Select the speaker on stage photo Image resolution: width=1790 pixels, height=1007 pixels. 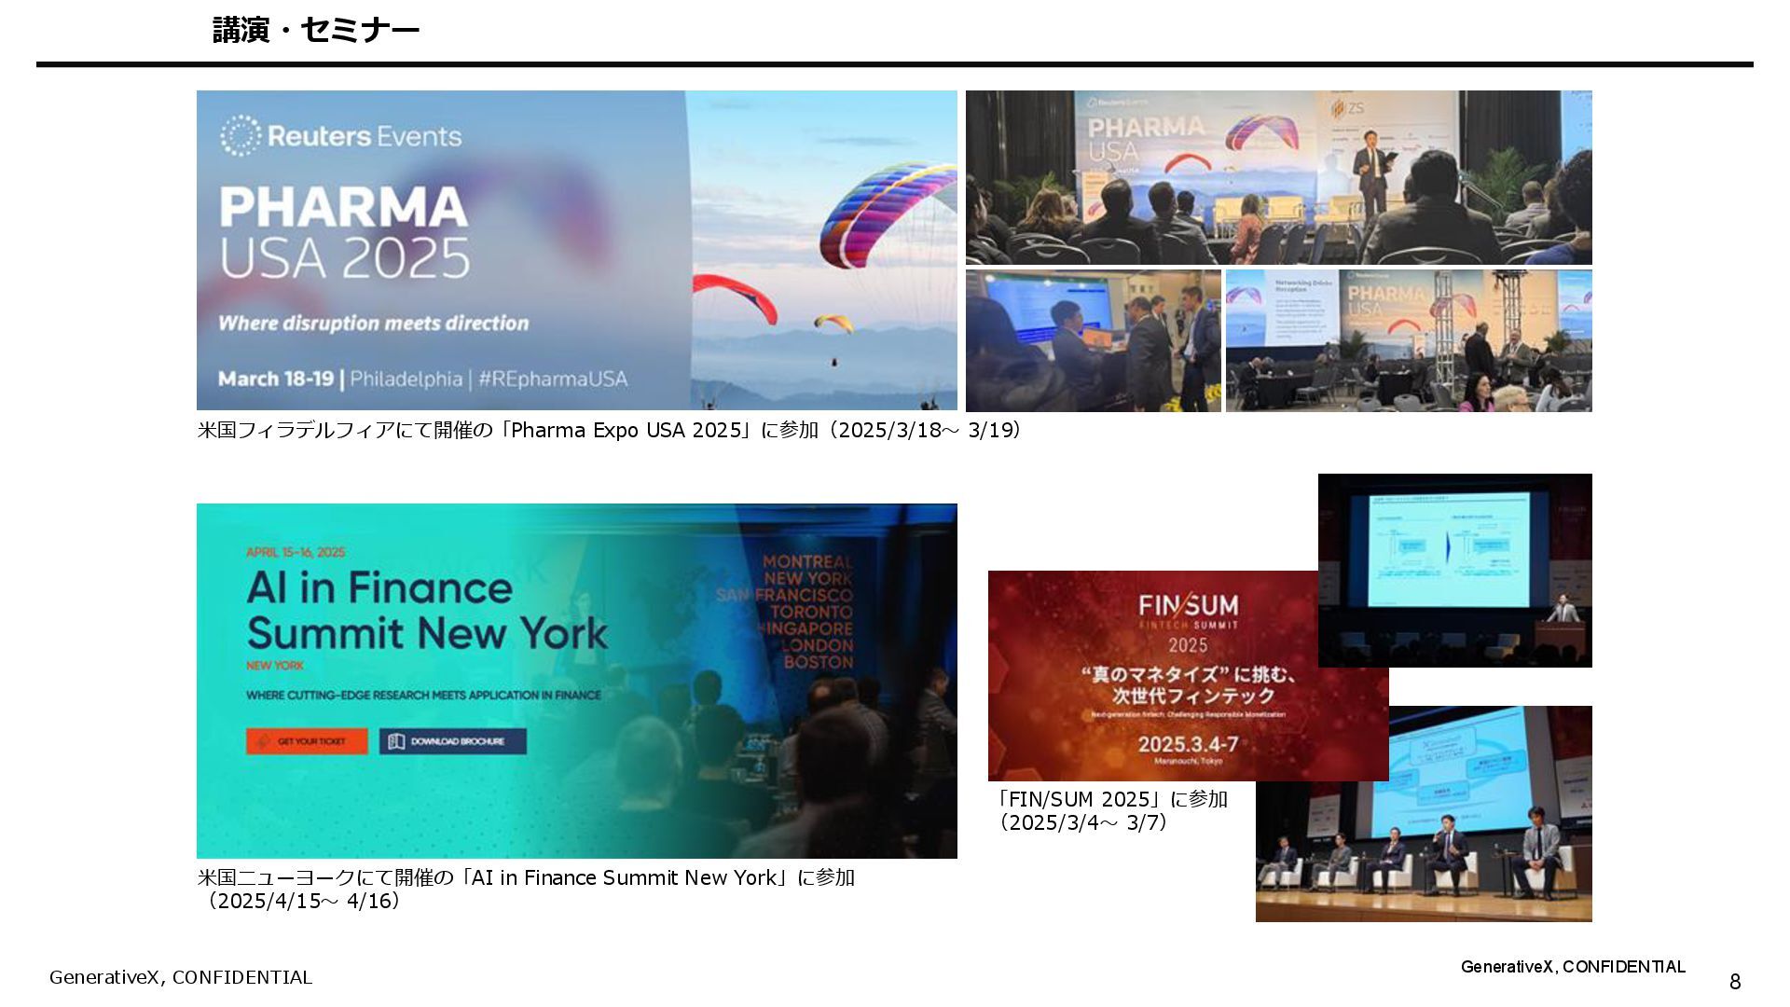(x=1278, y=177)
